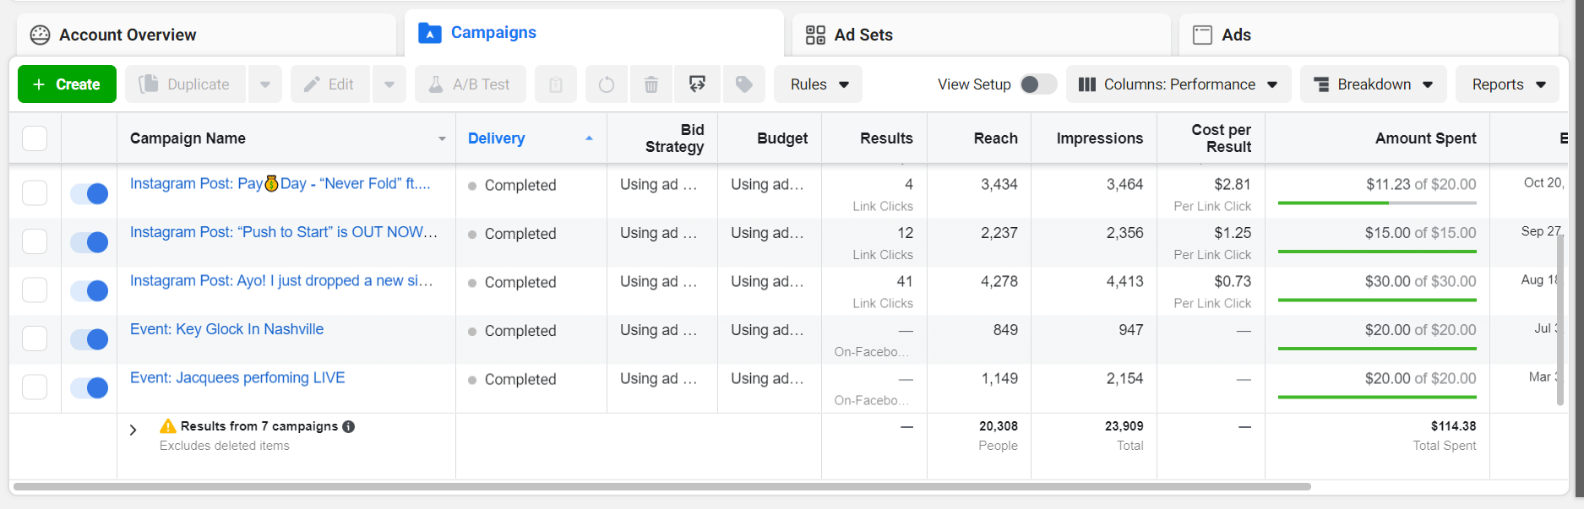Switch to the Ad Sets tab

(982, 35)
